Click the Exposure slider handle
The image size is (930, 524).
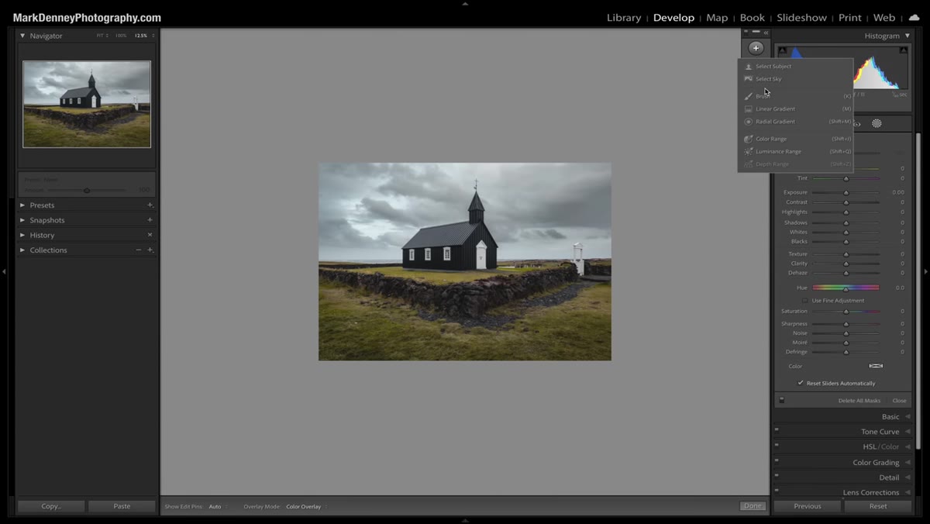click(846, 192)
